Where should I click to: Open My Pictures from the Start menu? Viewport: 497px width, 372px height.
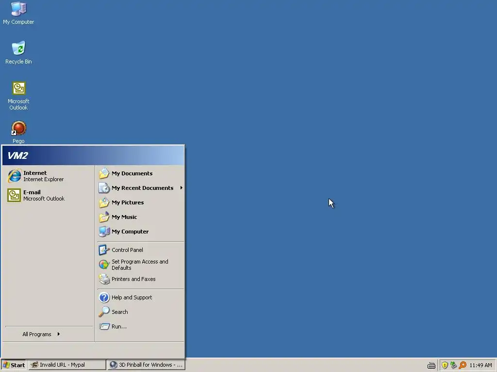click(140, 202)
